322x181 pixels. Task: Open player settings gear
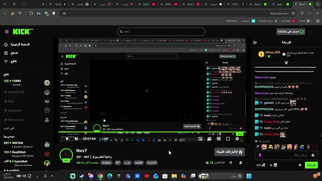[237, 139]
